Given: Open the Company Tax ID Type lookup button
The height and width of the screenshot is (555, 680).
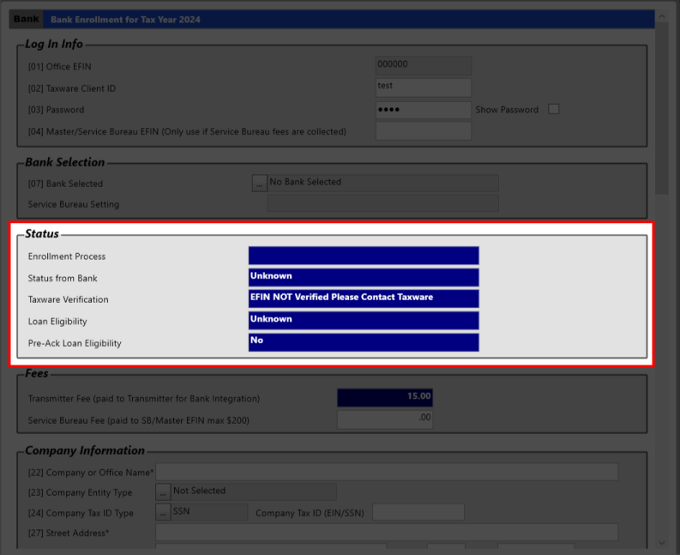Looking at the screenshot, I should (x=163, y=512).
